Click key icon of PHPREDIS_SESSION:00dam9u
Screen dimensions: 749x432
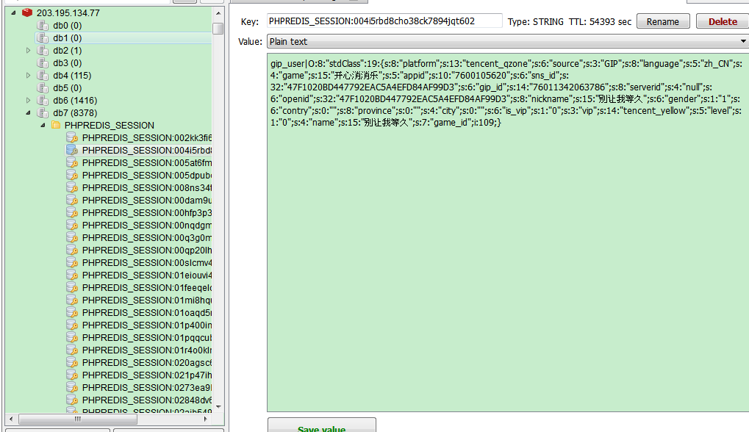click(72, 200)
